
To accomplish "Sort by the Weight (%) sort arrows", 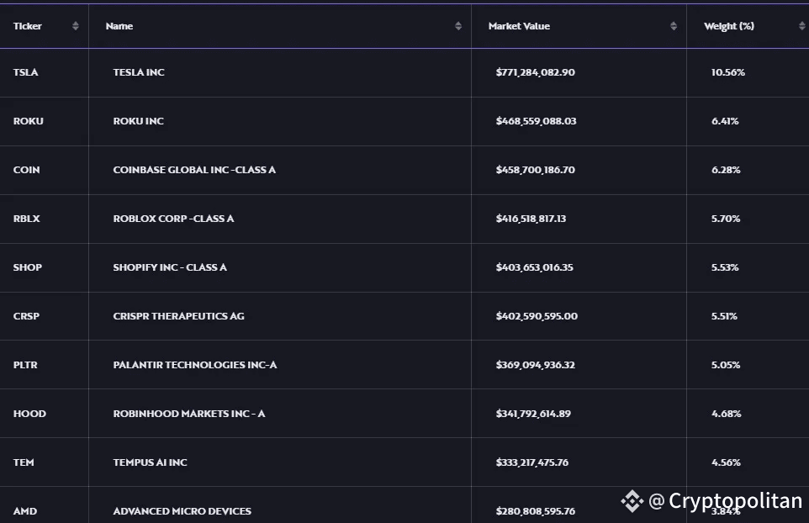I will click(x=801, y=26).
